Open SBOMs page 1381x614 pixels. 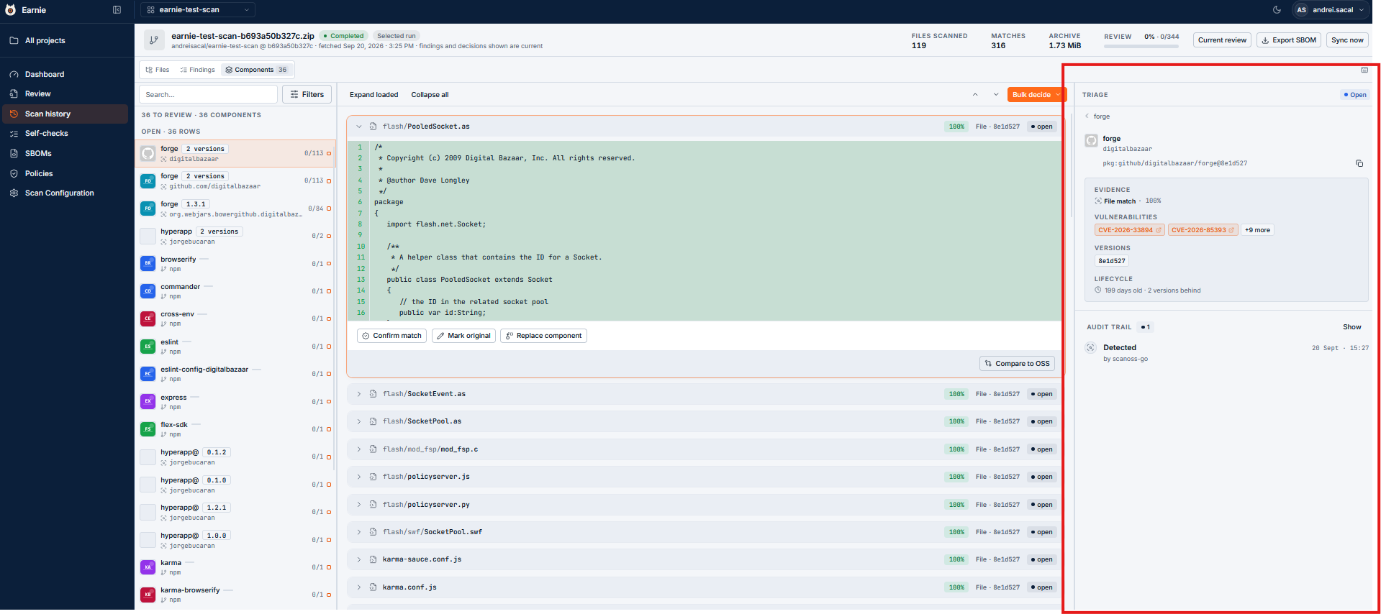pyautogui.click(x=38, y=154)
